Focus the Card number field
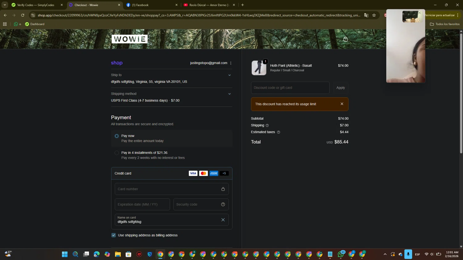Viewport: 463px width, 260px height. pyautogui.click(x=172, y=189)
